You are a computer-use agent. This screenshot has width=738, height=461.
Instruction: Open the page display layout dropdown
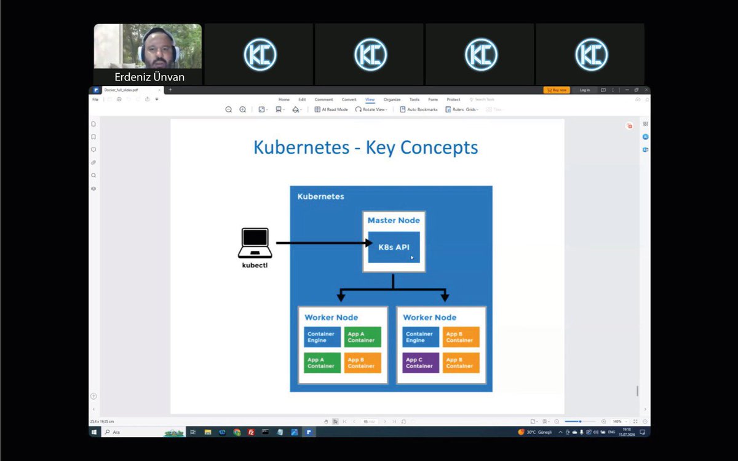[x=280, y=109]
